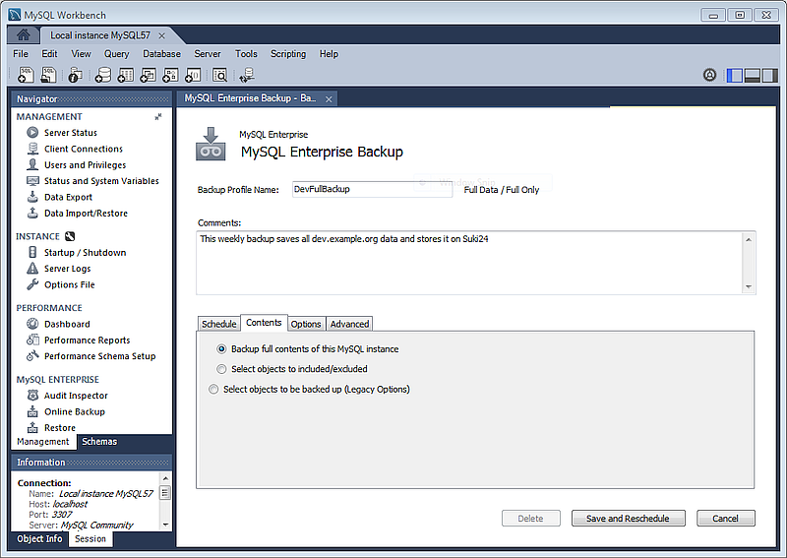Click Comments scrollbar down arrow
The image size is (787, 558).
749,286
